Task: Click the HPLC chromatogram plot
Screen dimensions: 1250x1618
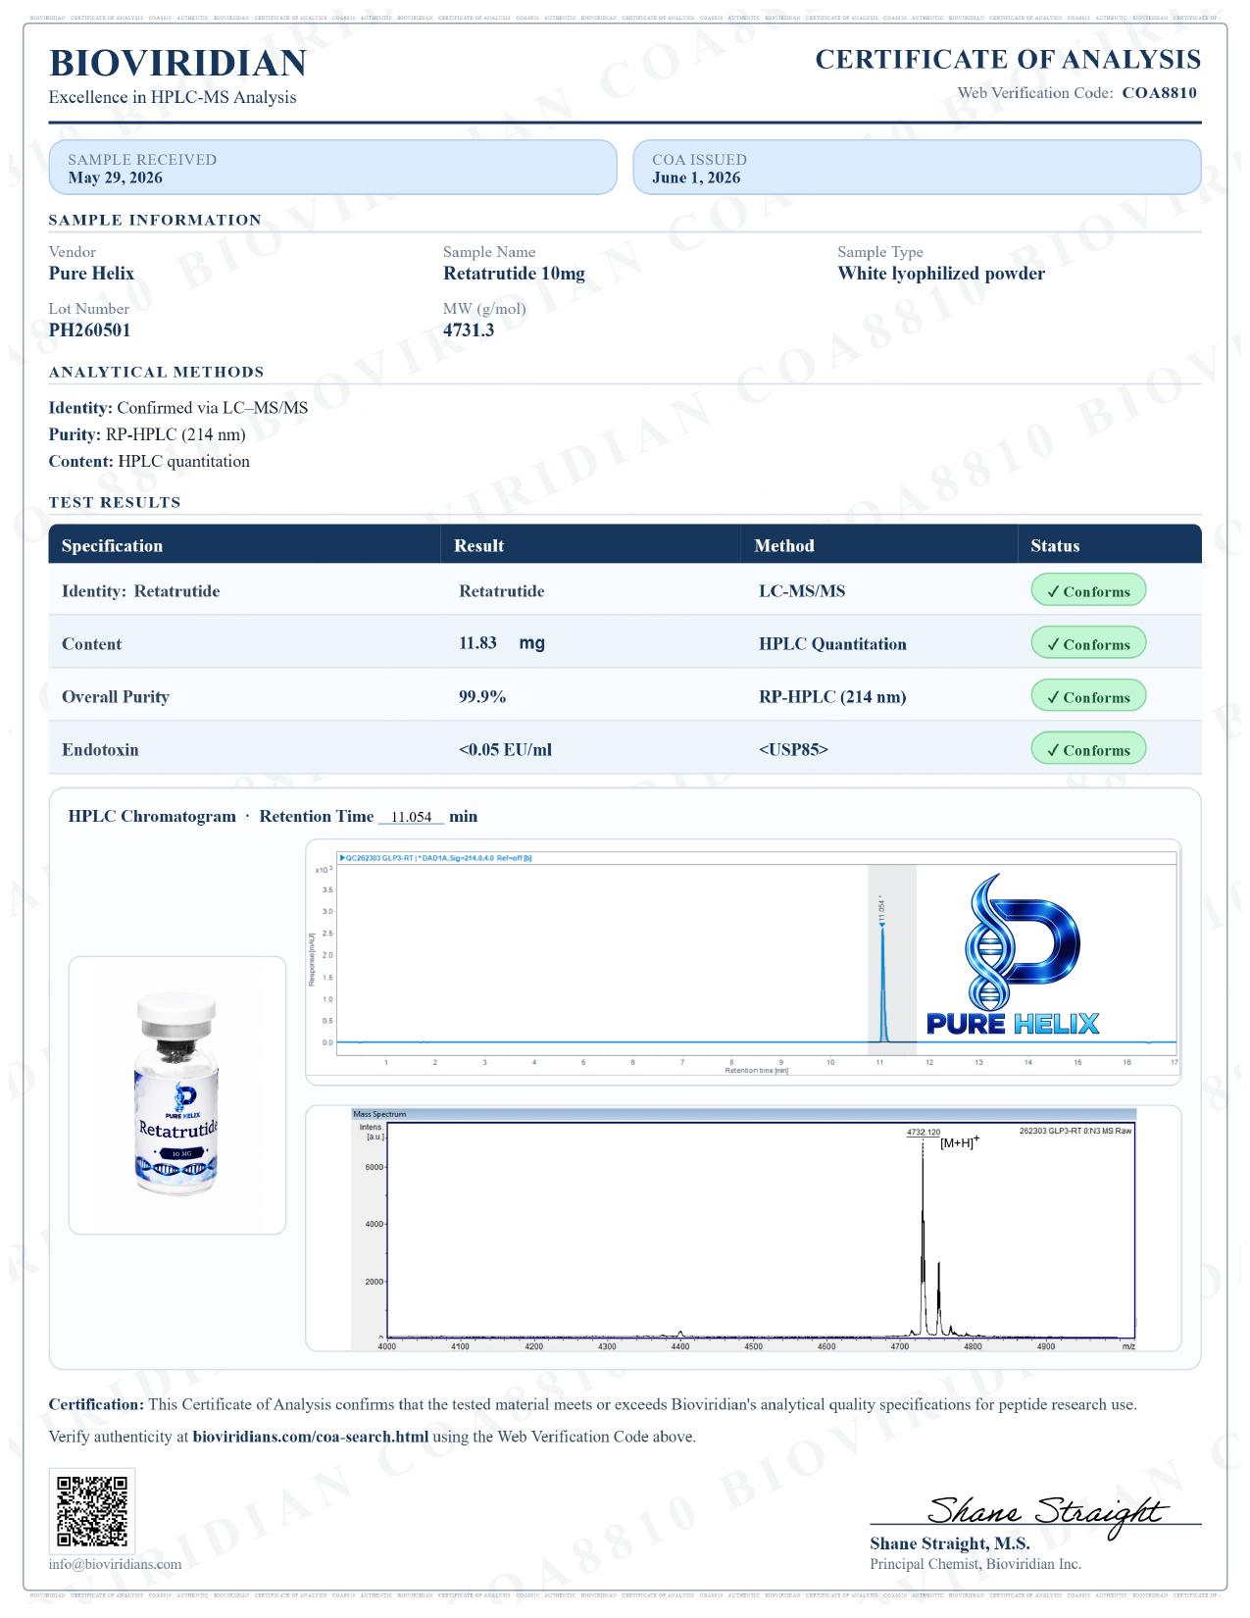Action: click(x=743, y=962)
